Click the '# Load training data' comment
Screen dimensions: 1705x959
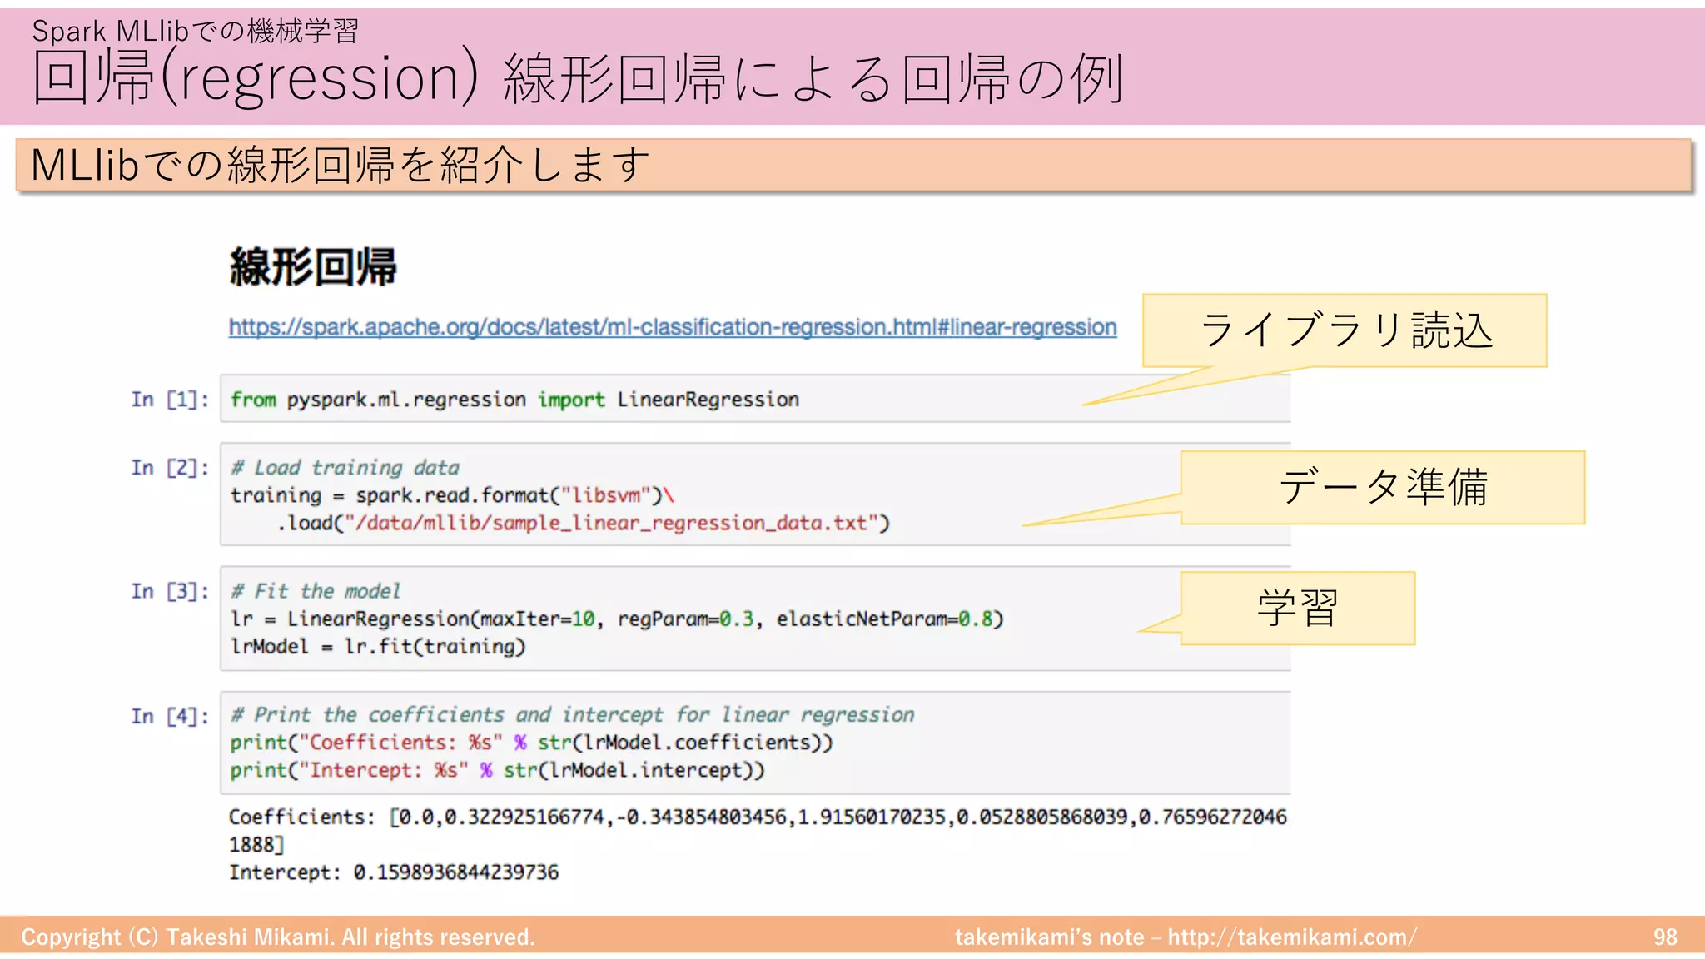coord(345,468)
